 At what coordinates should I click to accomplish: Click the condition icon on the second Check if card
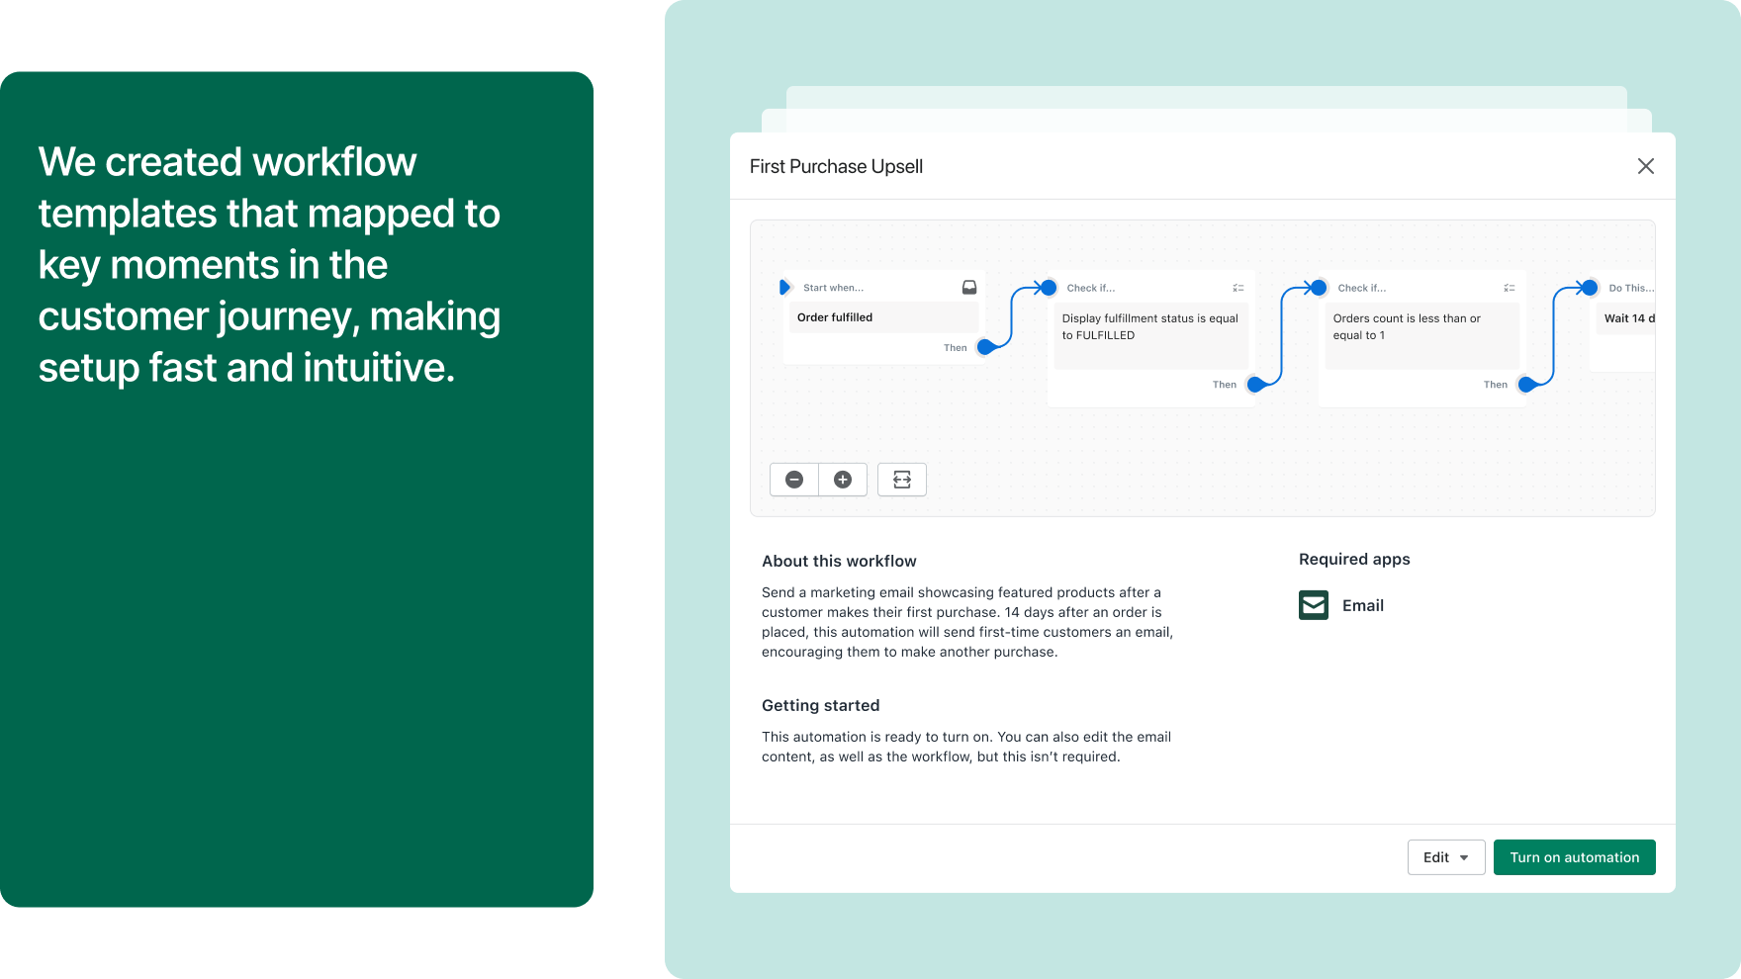pos(1509,288)
